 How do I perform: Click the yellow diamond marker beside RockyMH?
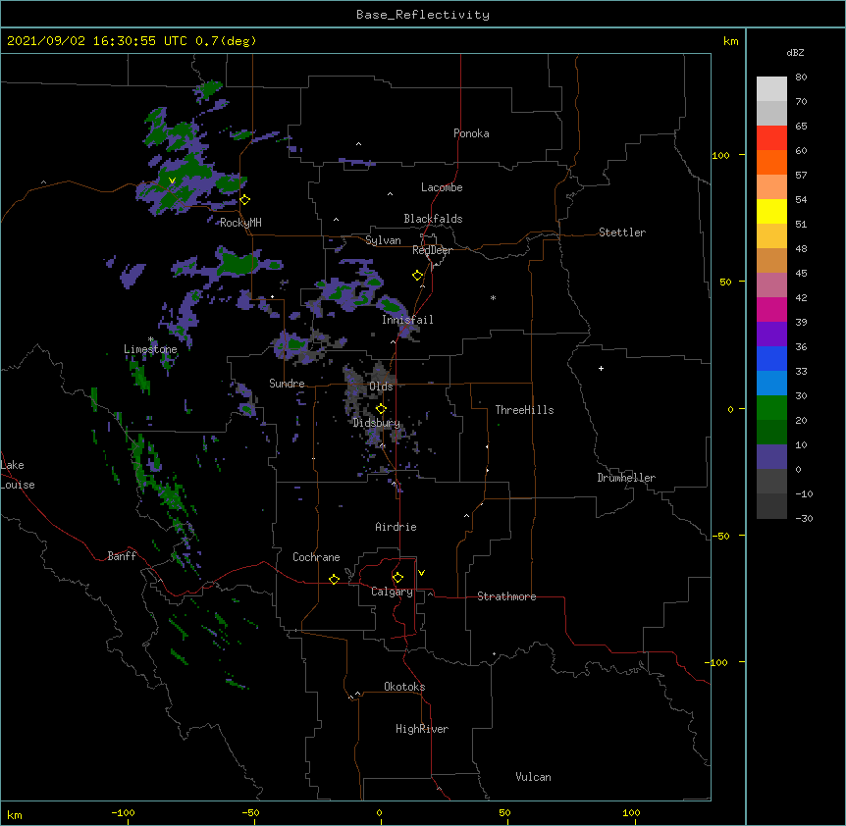pyautogui.click(x=245, y=200)
